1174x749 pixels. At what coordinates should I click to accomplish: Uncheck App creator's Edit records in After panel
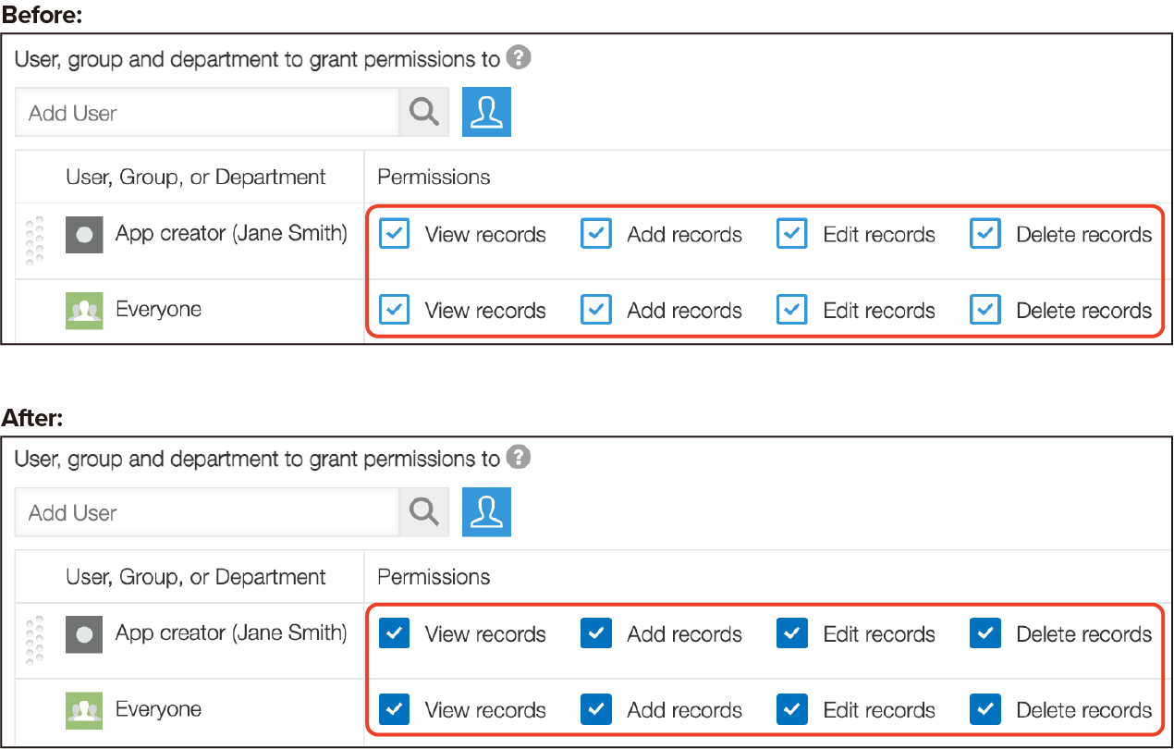(792, 633)
